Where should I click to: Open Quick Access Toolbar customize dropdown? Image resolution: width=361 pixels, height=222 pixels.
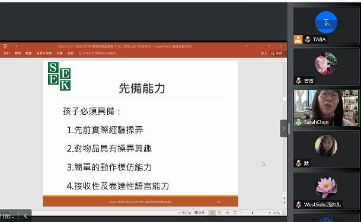[x=17, y=46]
